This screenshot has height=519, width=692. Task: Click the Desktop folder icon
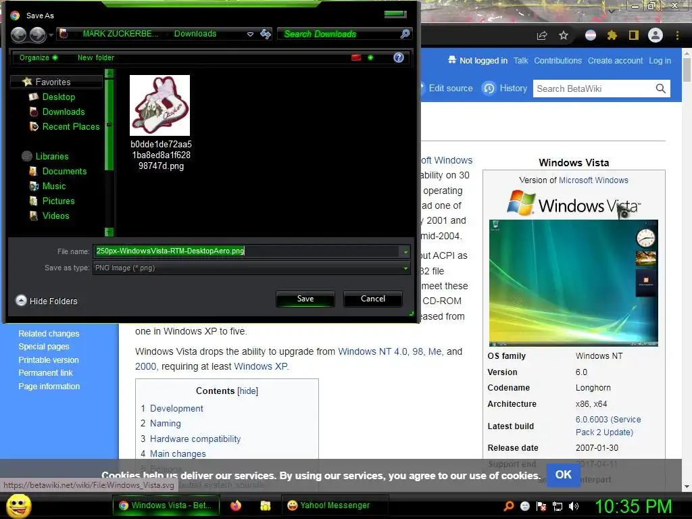(34, 97)
